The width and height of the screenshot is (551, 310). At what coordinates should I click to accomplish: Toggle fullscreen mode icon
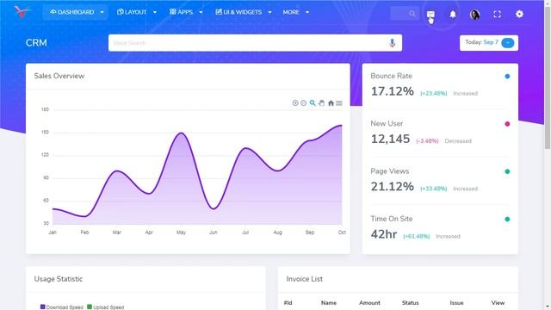tap(497, 14)
